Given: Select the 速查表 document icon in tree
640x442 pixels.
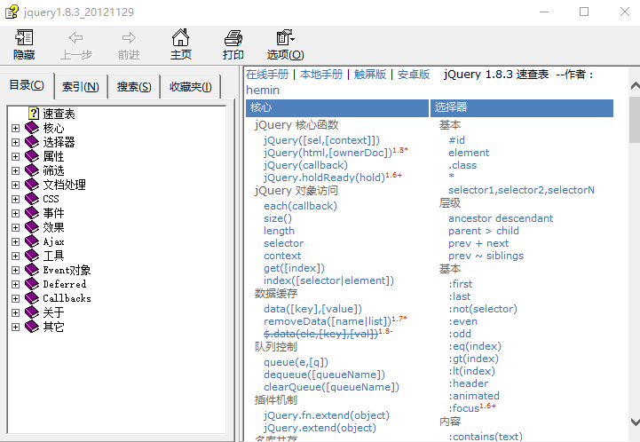Looking at the screenshot, I should [x=34, y=114].
